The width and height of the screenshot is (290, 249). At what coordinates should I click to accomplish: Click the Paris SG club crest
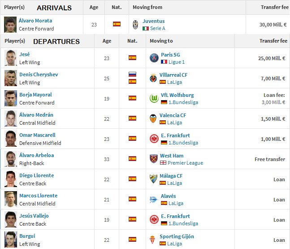154,58
